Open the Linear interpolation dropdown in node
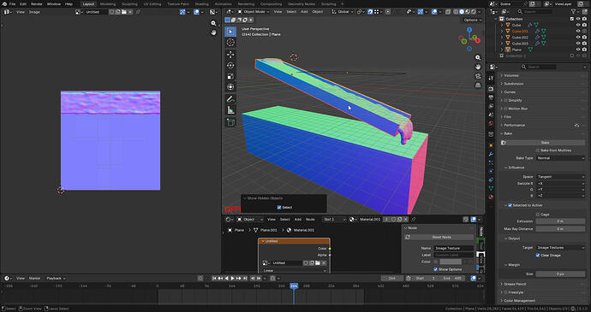591x312 pixels. click(x=295, y=271)
